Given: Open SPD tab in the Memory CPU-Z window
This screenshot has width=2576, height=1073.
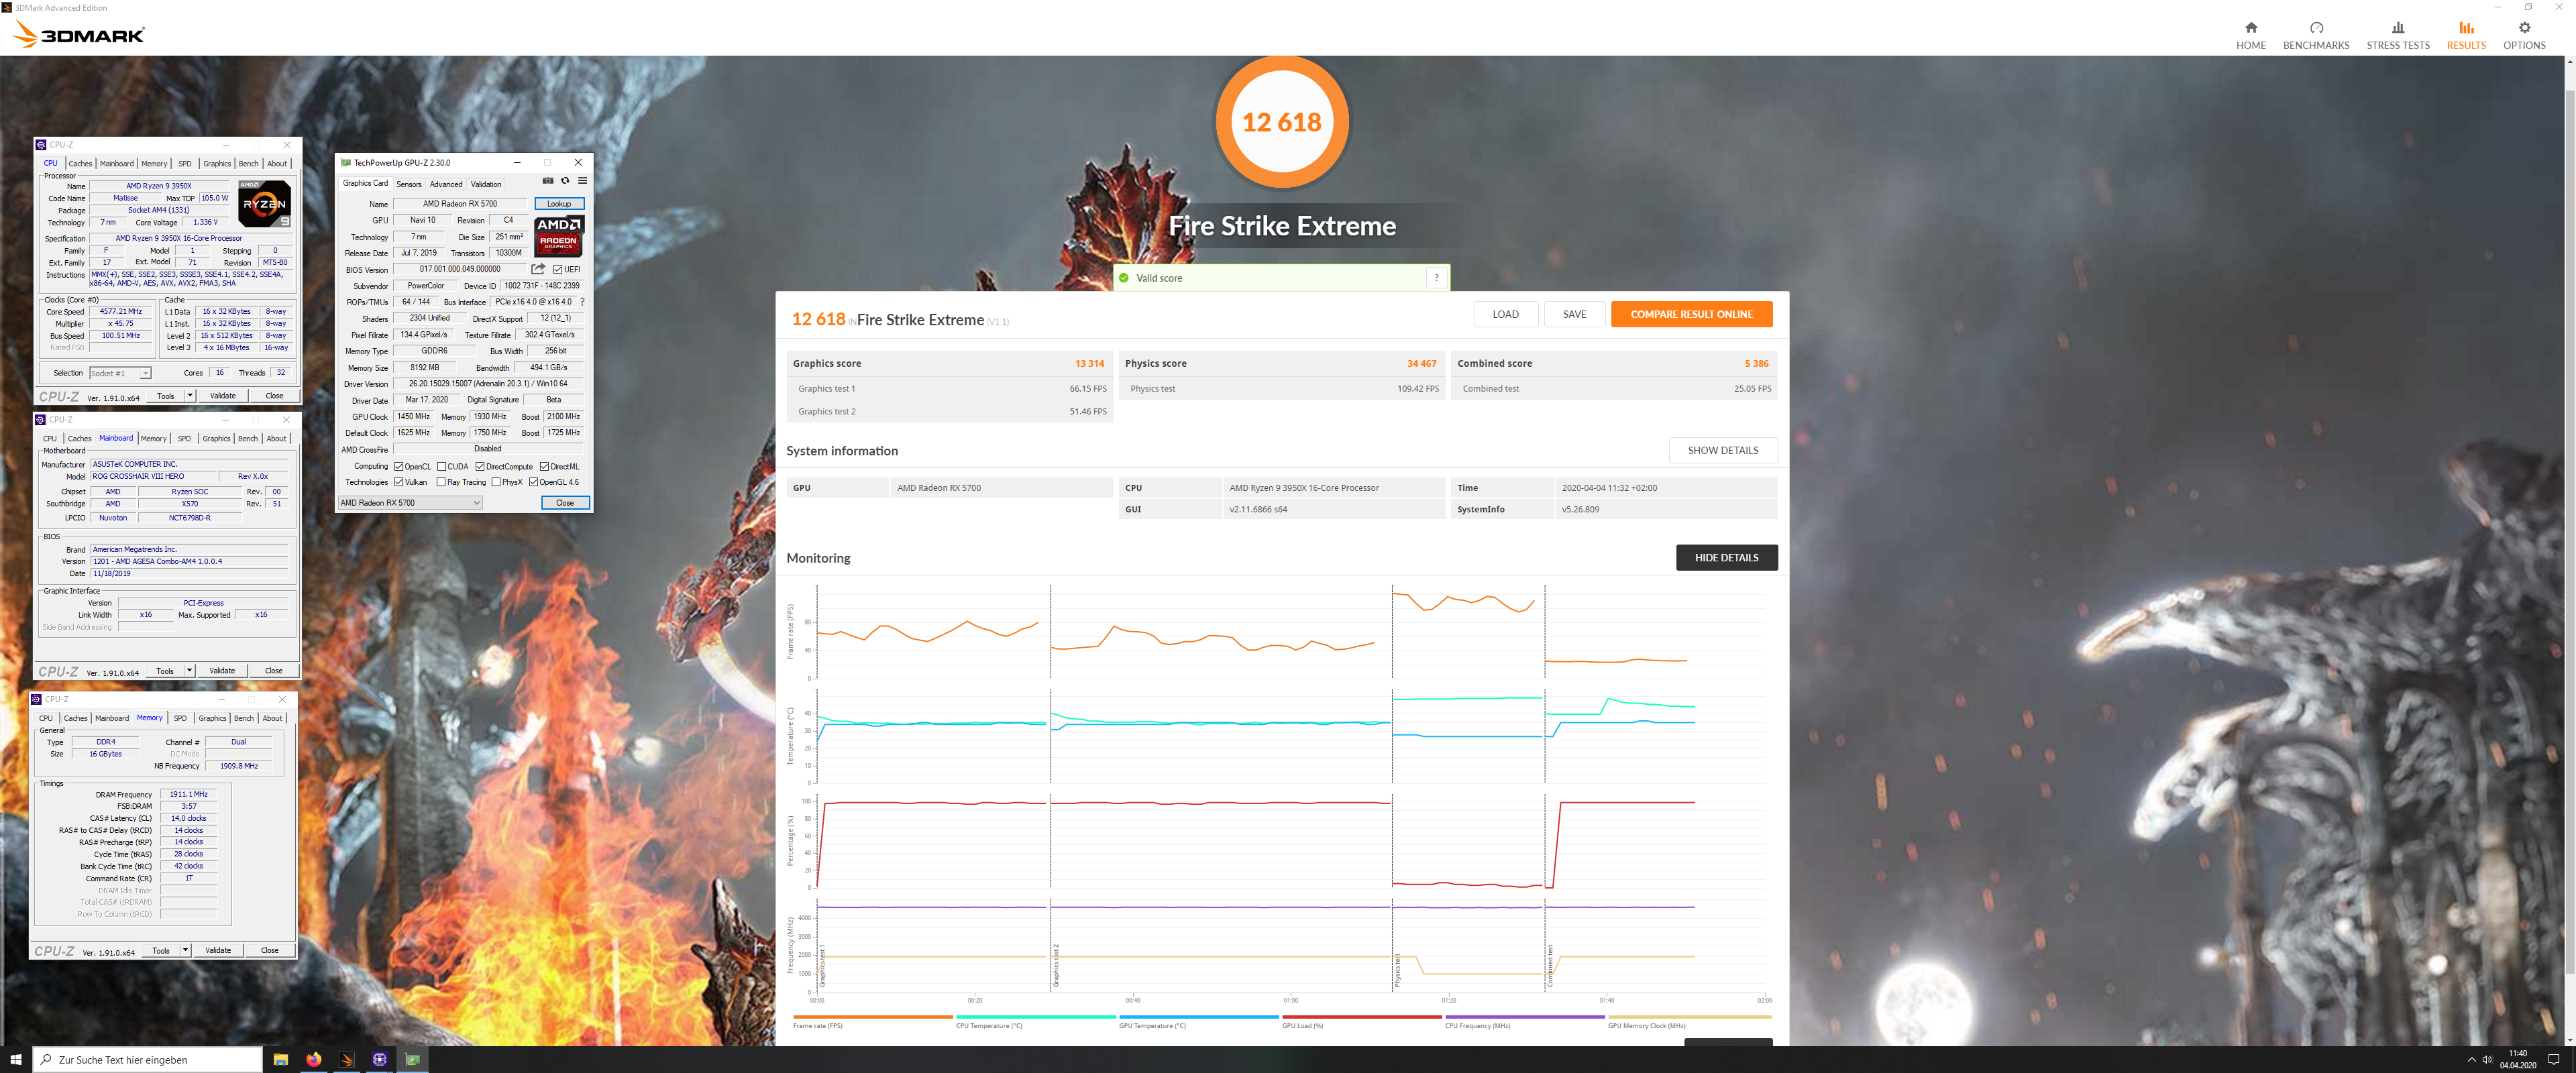Looking at the screenshot, I should (x=180, y=718).
